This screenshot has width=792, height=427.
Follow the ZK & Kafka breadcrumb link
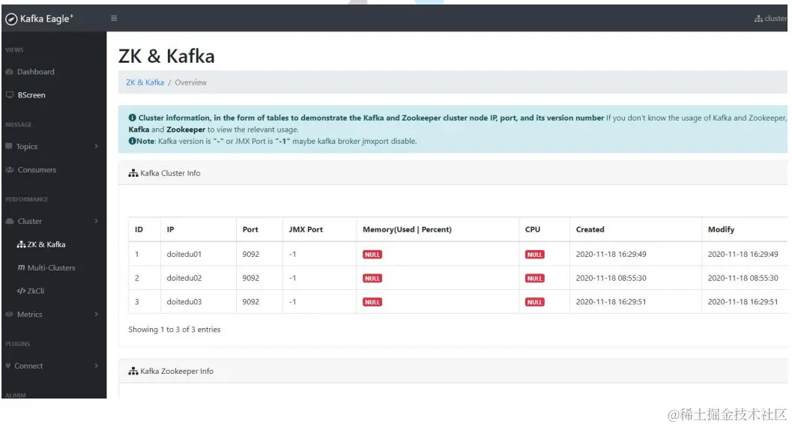[145, 82]
